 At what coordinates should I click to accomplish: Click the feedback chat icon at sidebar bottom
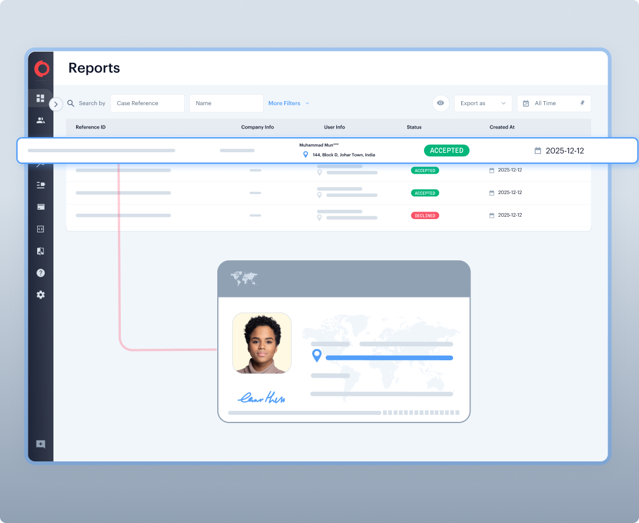coord(41,444)
